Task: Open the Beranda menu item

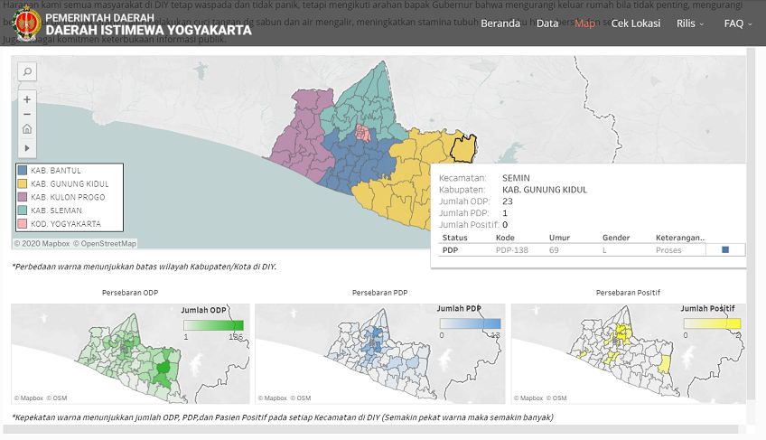Action: (500, 23)
